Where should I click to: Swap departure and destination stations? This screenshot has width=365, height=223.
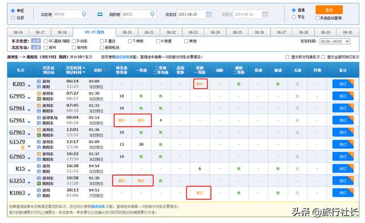[x=100, y=14]
